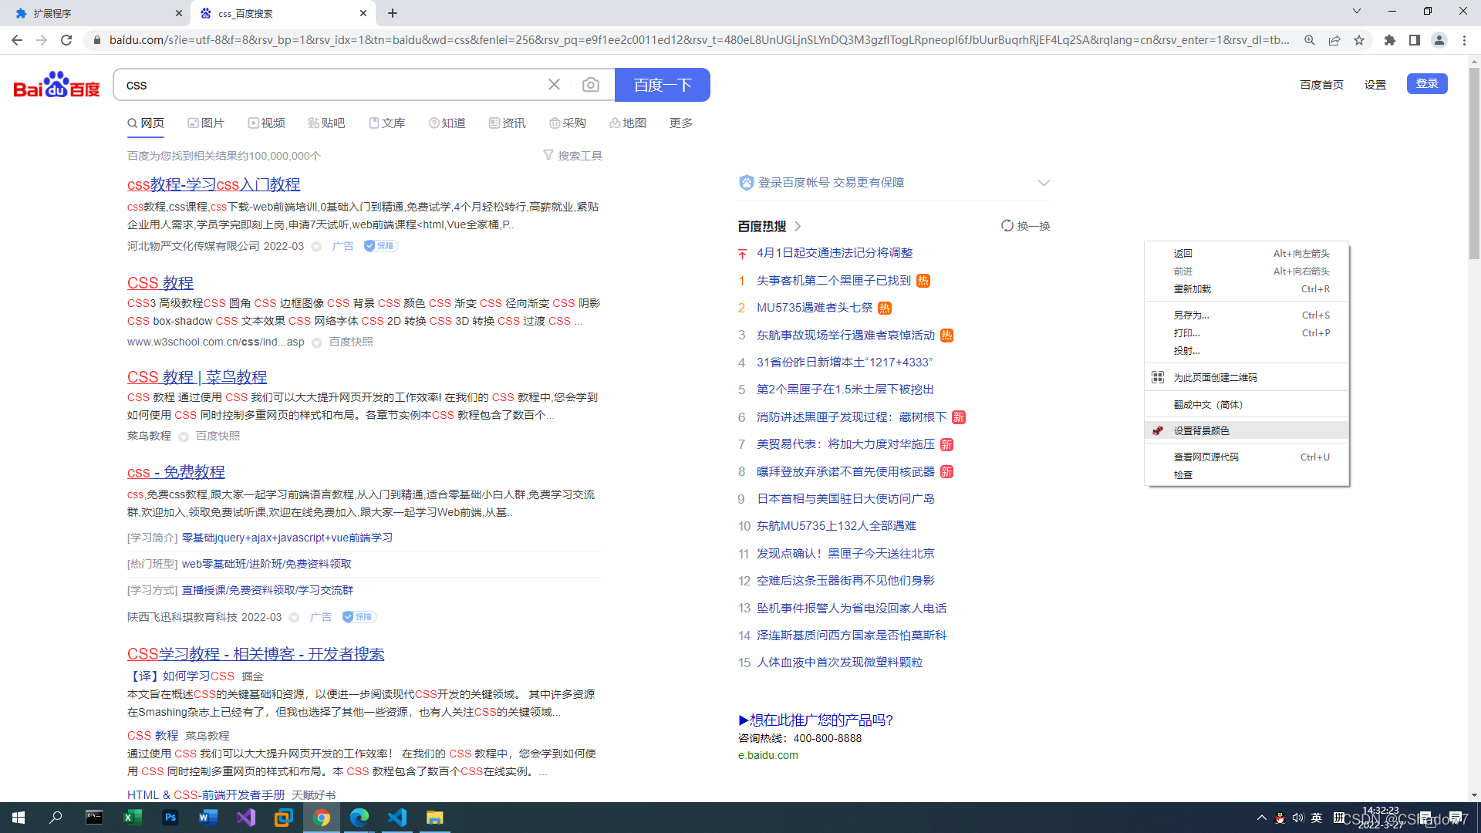Click the camera image search icon
Image resolution: width=1481 pixels, height=833 pixels.
point(591,85)
